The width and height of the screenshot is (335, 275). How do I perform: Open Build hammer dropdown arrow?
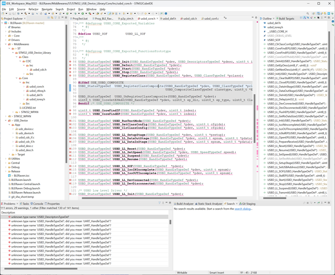click(29, 13)
